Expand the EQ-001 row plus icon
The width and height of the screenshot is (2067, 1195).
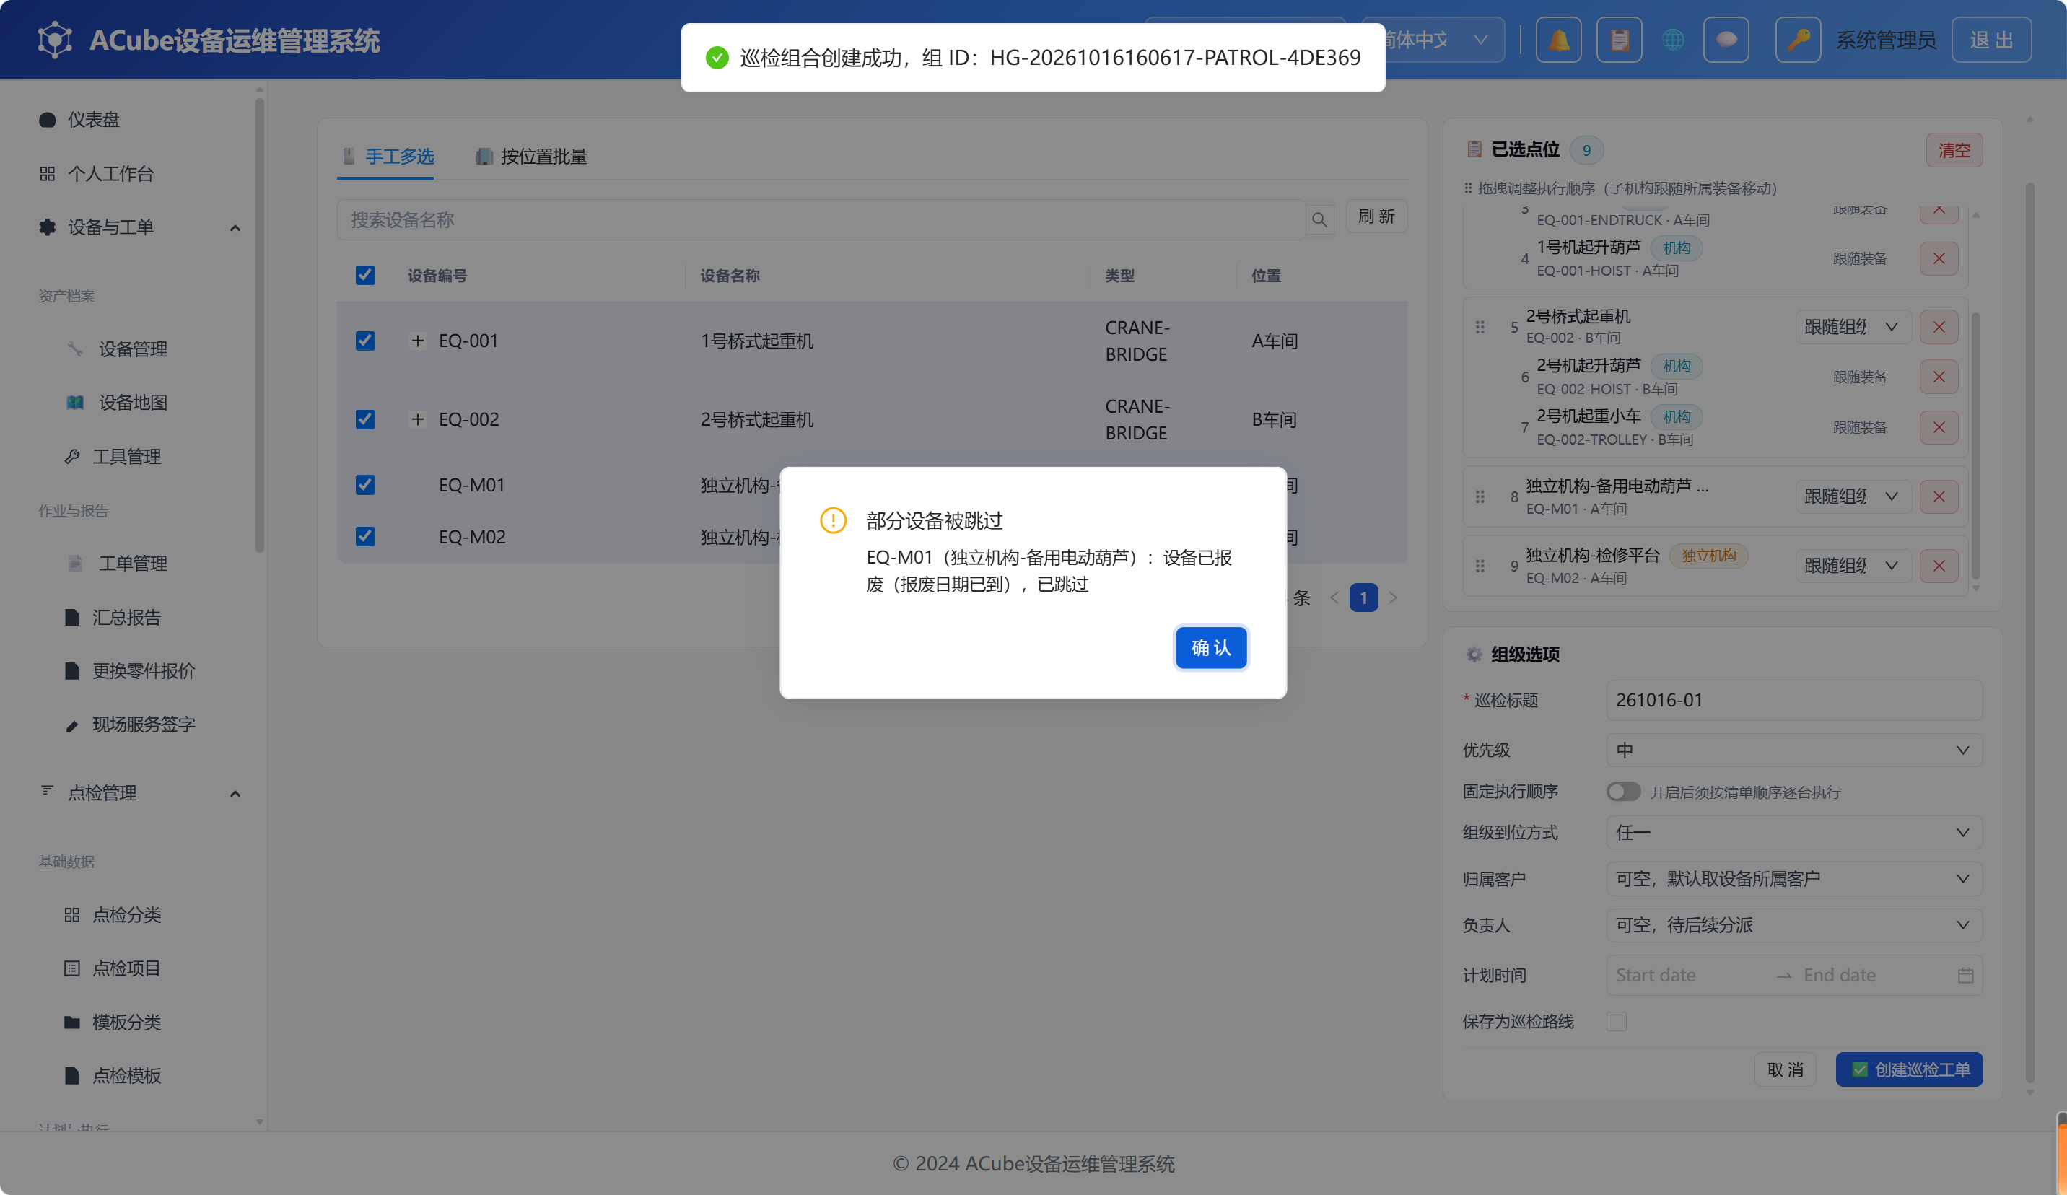tap(417, 341)
